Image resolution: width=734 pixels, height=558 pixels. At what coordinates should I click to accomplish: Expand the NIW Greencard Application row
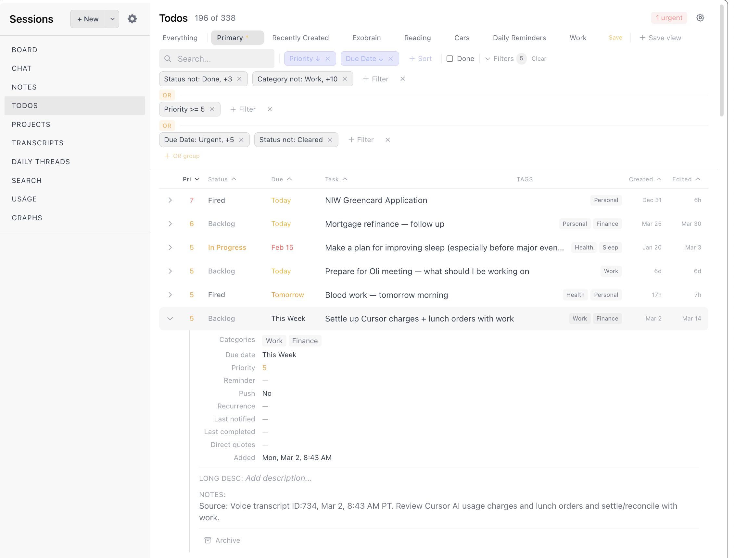point(170,200)
